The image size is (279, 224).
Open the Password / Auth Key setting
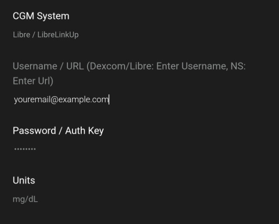[x=58, y=131]
